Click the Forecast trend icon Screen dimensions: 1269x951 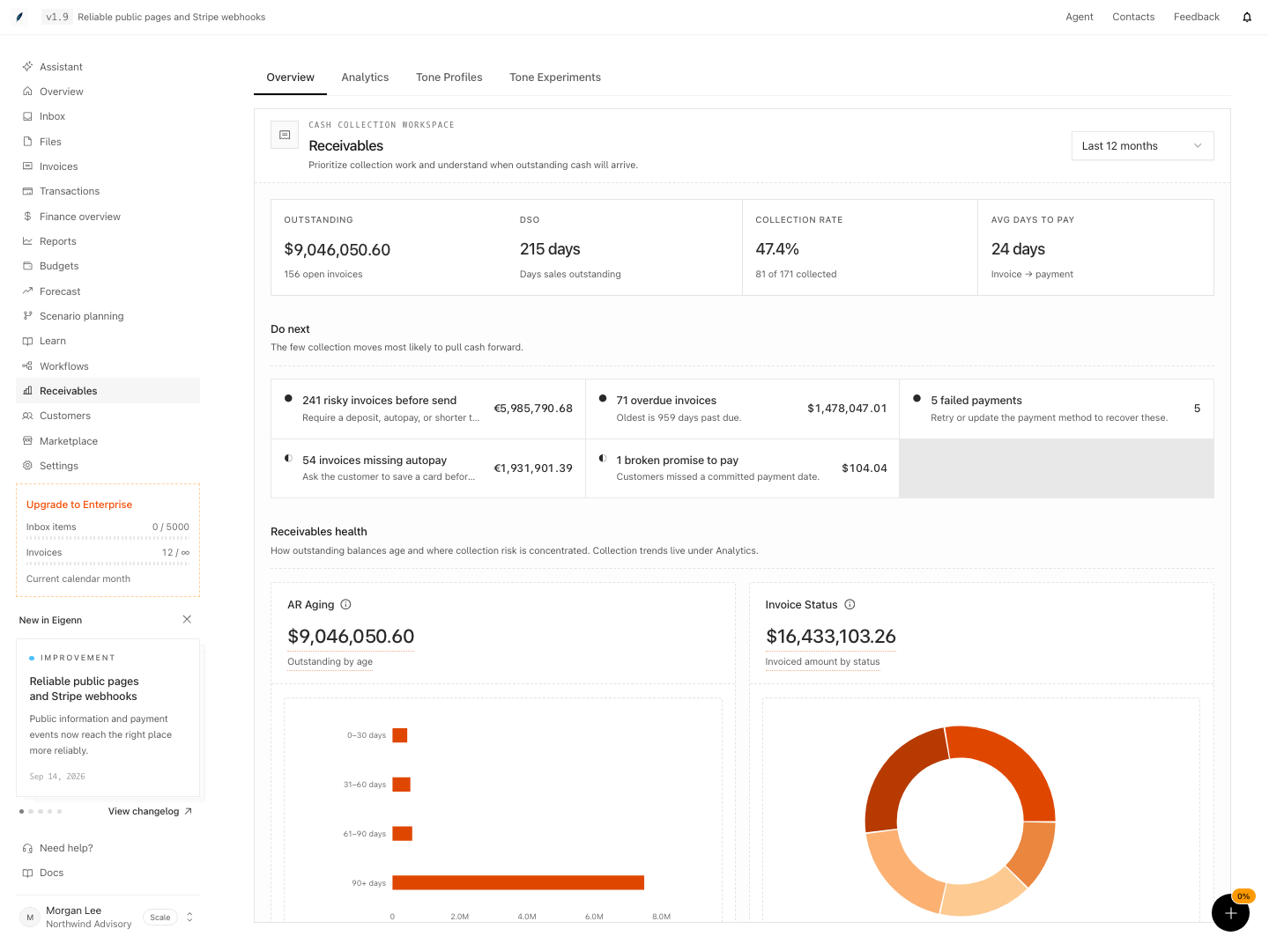click(x=27, y=291)
